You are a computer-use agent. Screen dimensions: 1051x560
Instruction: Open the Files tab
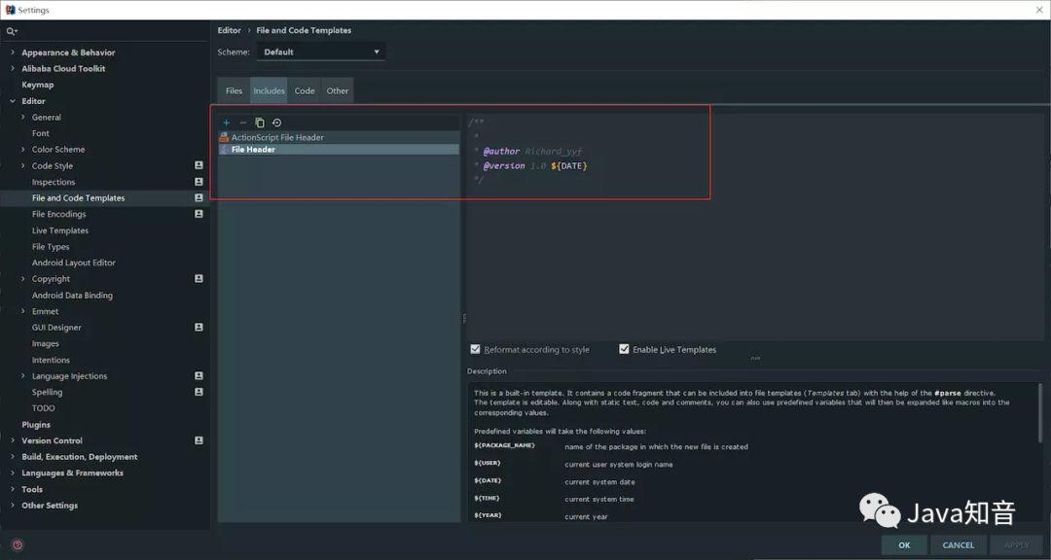(234, 89)
